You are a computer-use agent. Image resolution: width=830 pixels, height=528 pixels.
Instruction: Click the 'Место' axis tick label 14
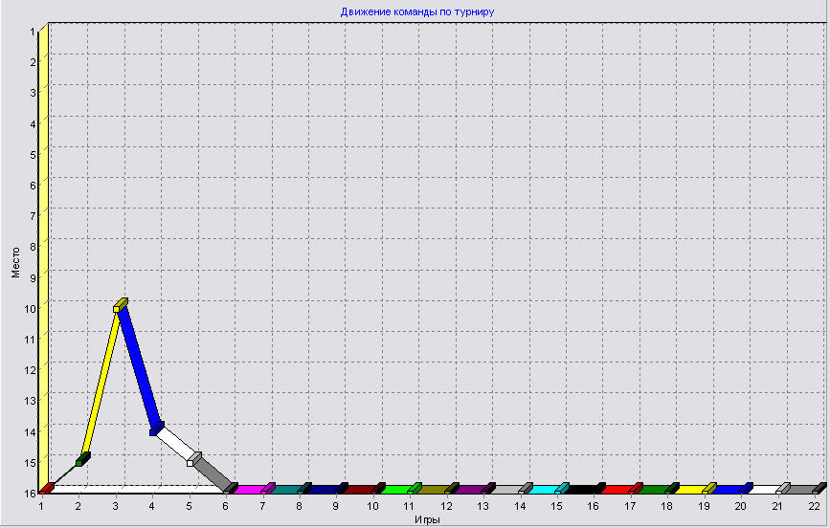pos(31,431)
